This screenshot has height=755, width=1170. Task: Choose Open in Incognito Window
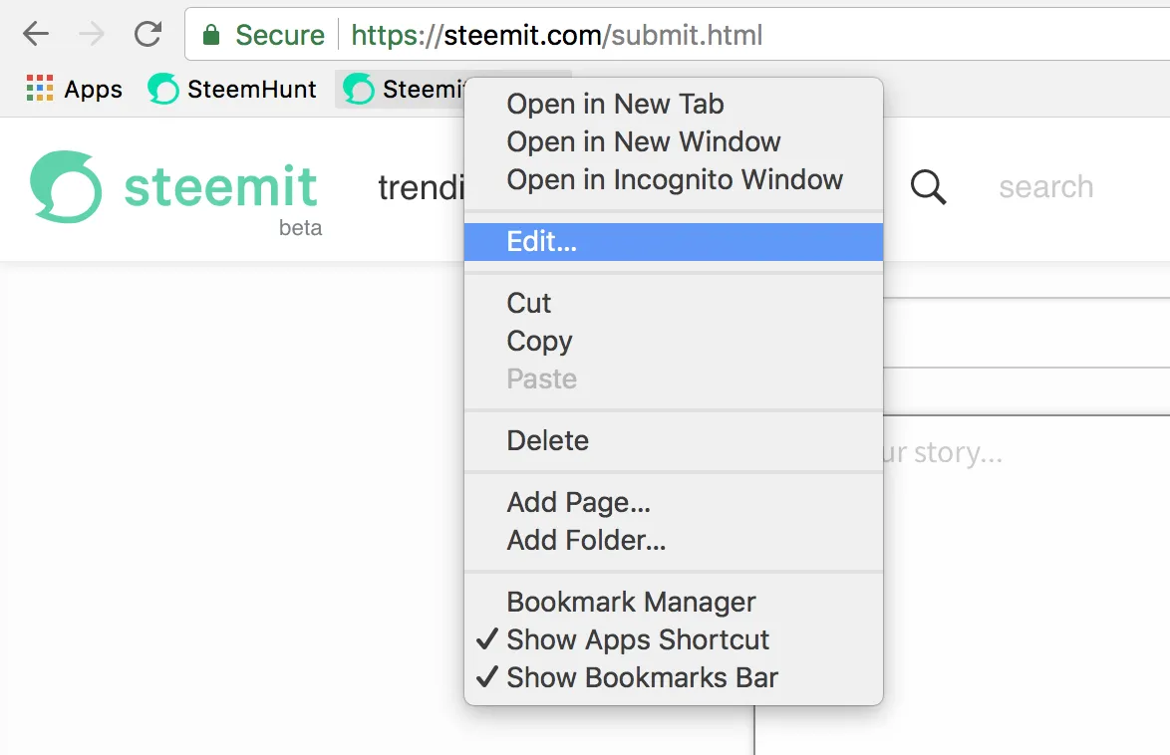pyautogui.click(x=673, y=180)
